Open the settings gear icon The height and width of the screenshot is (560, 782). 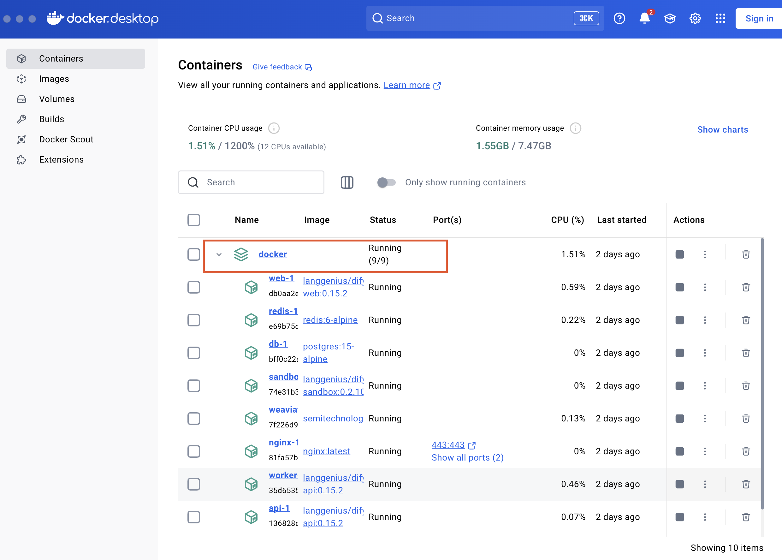[x=695, y=18]
